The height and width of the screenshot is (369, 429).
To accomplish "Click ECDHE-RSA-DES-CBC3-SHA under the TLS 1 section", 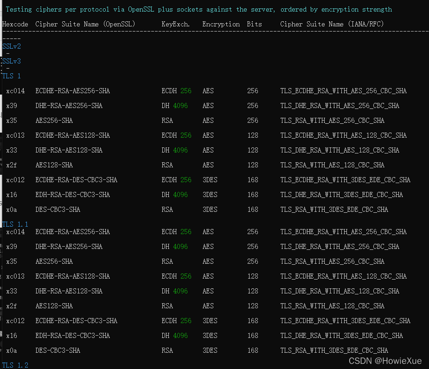I will click(x=77, y=180).
